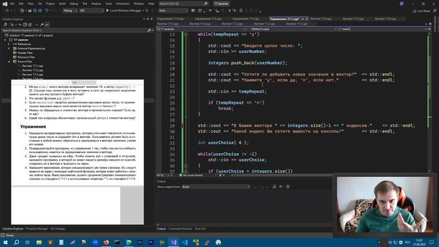Open Local Windows Debugger dropdown arrow
The image size is (439, 247).
point(143,11)
